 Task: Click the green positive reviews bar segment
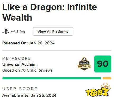pos(52,78)
